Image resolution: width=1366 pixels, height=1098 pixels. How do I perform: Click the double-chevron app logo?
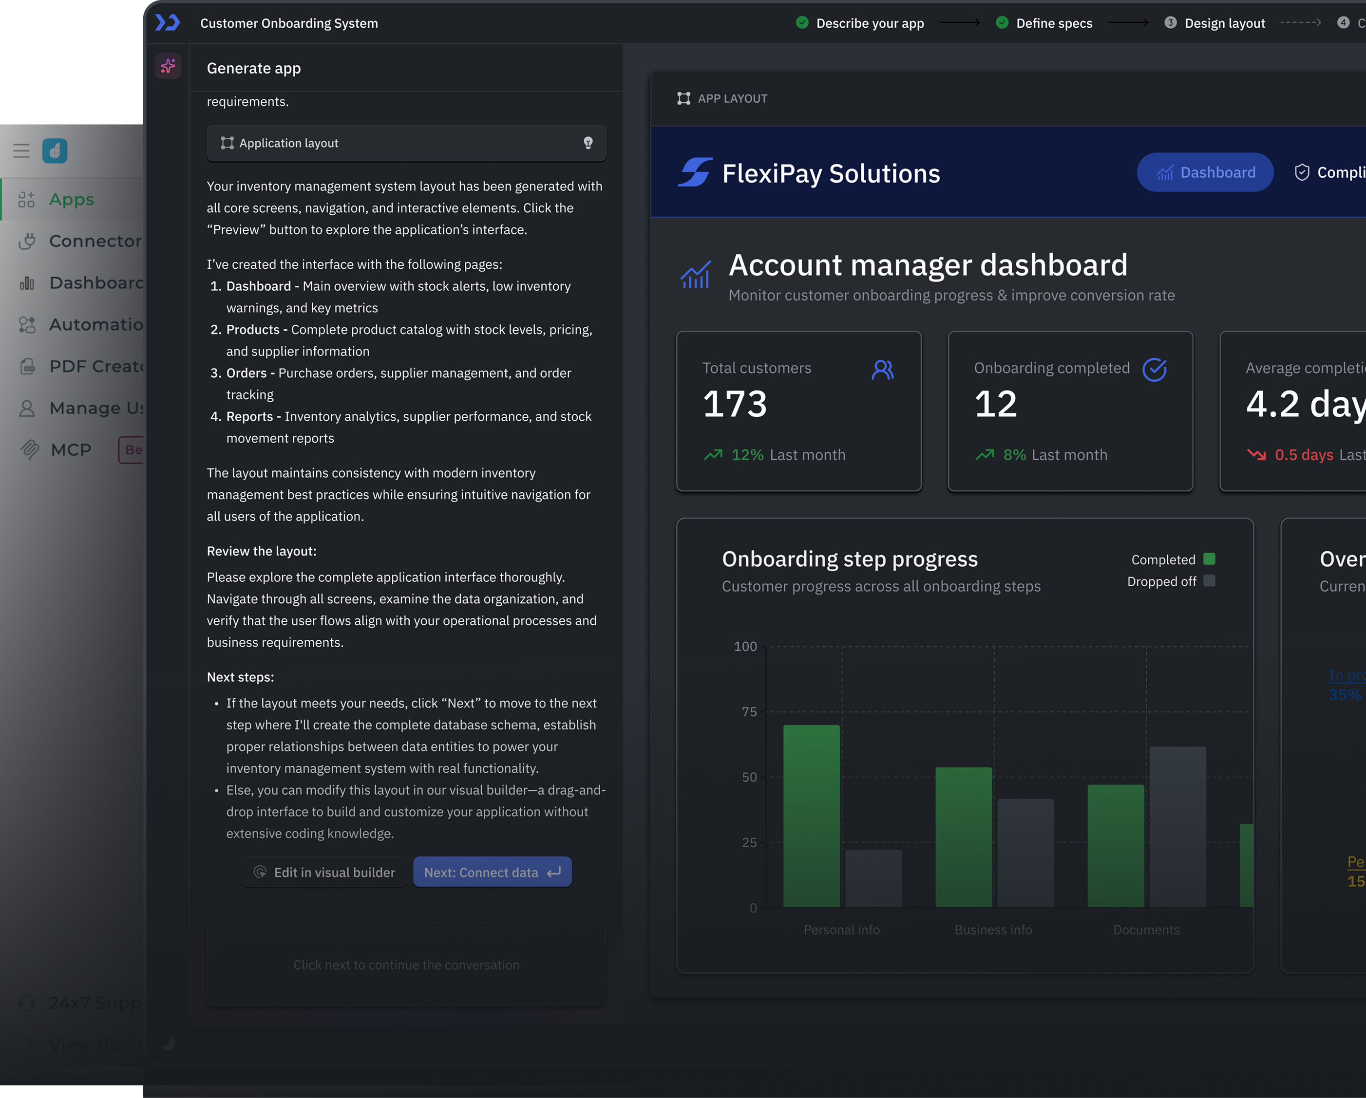pyautogui.click(x=168, y=23)
